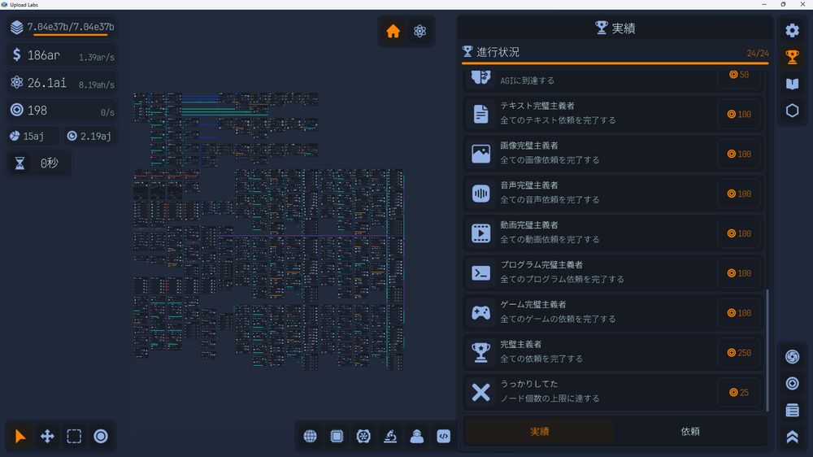Click the circle tool in bottom-left toolbar

101,436
